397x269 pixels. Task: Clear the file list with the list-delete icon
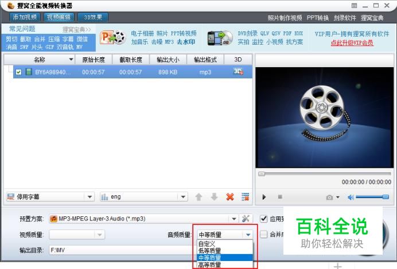[246, 197]
